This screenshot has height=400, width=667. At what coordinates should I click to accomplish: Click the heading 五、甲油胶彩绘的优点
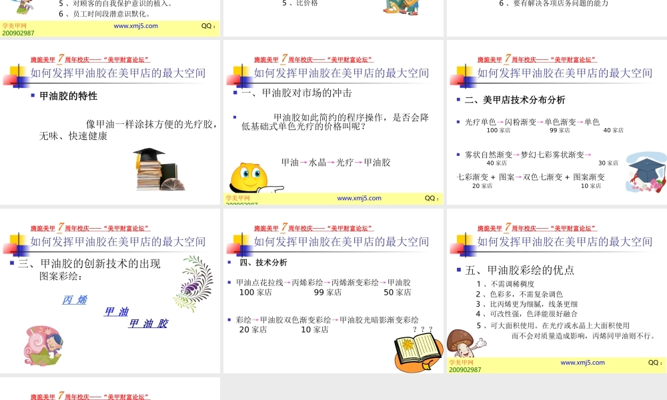pos(520,270)
